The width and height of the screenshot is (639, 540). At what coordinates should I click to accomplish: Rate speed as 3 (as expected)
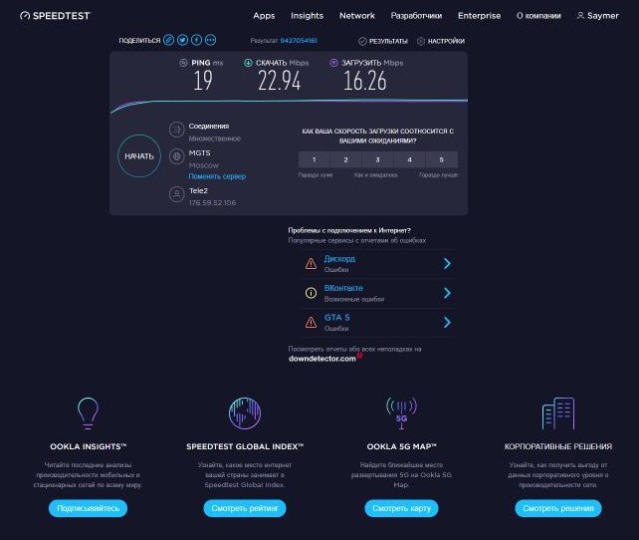[x=378, y=159]
